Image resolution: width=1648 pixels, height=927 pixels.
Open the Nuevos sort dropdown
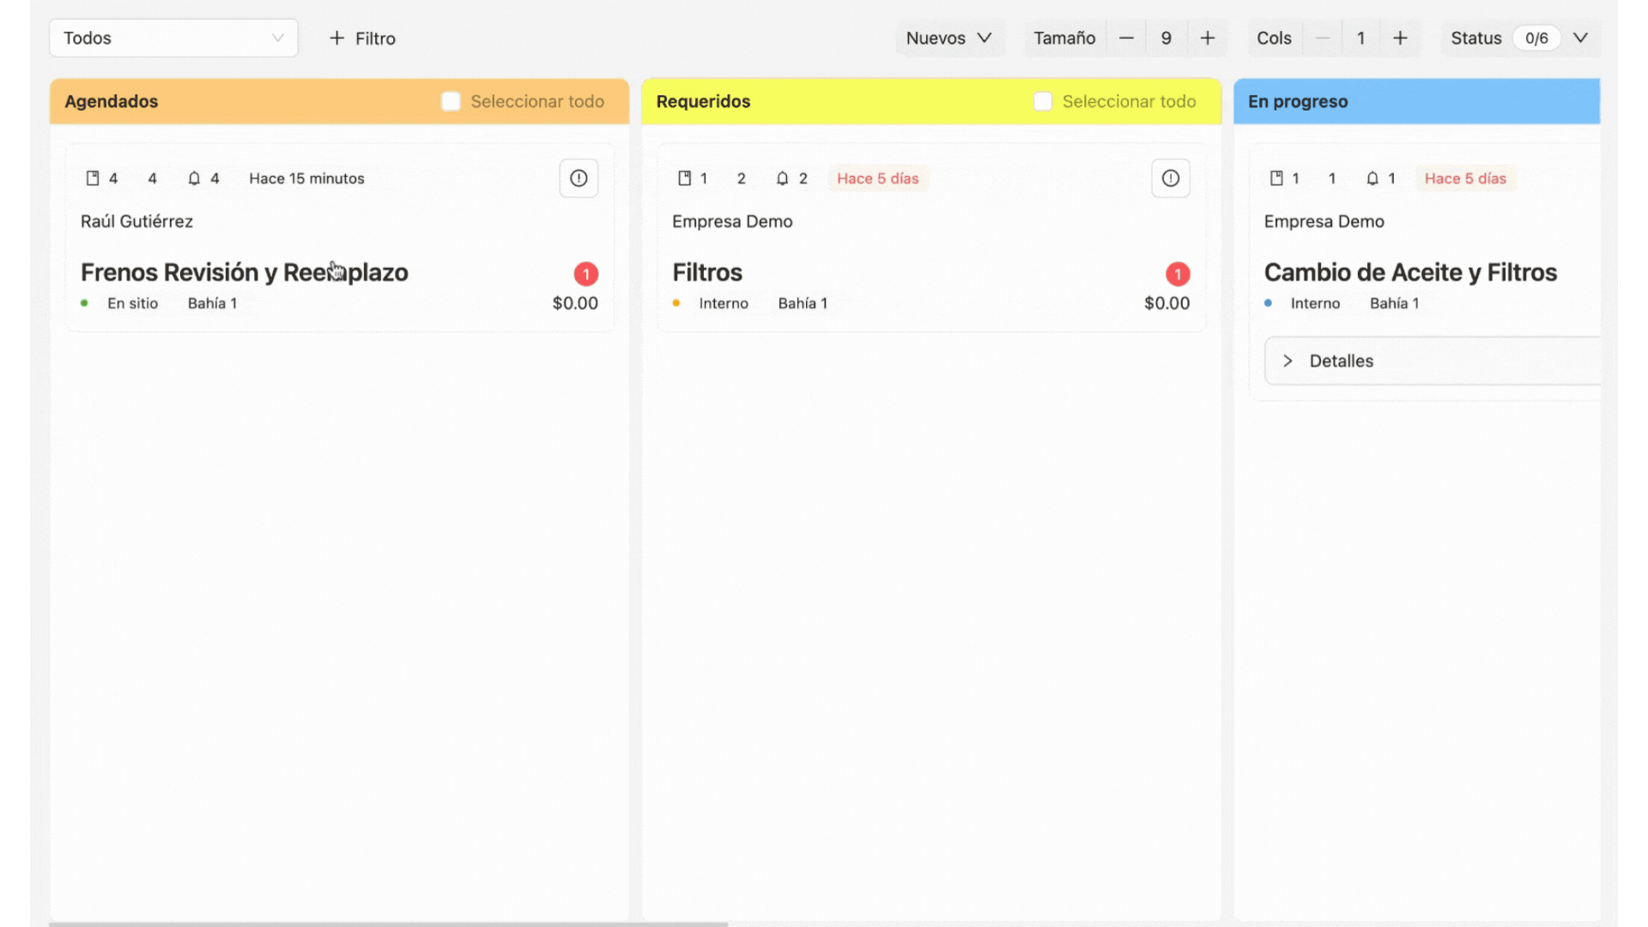948,38
